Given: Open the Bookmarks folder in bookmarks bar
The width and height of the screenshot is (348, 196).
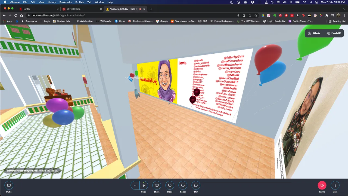Looking at the screenshot, I should (29, 21).
